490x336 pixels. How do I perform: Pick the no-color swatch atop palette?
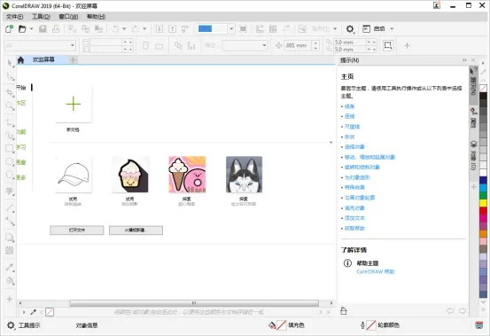click(483, 88)
